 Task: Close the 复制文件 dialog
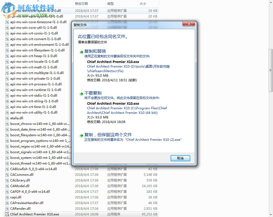(189, 24)
